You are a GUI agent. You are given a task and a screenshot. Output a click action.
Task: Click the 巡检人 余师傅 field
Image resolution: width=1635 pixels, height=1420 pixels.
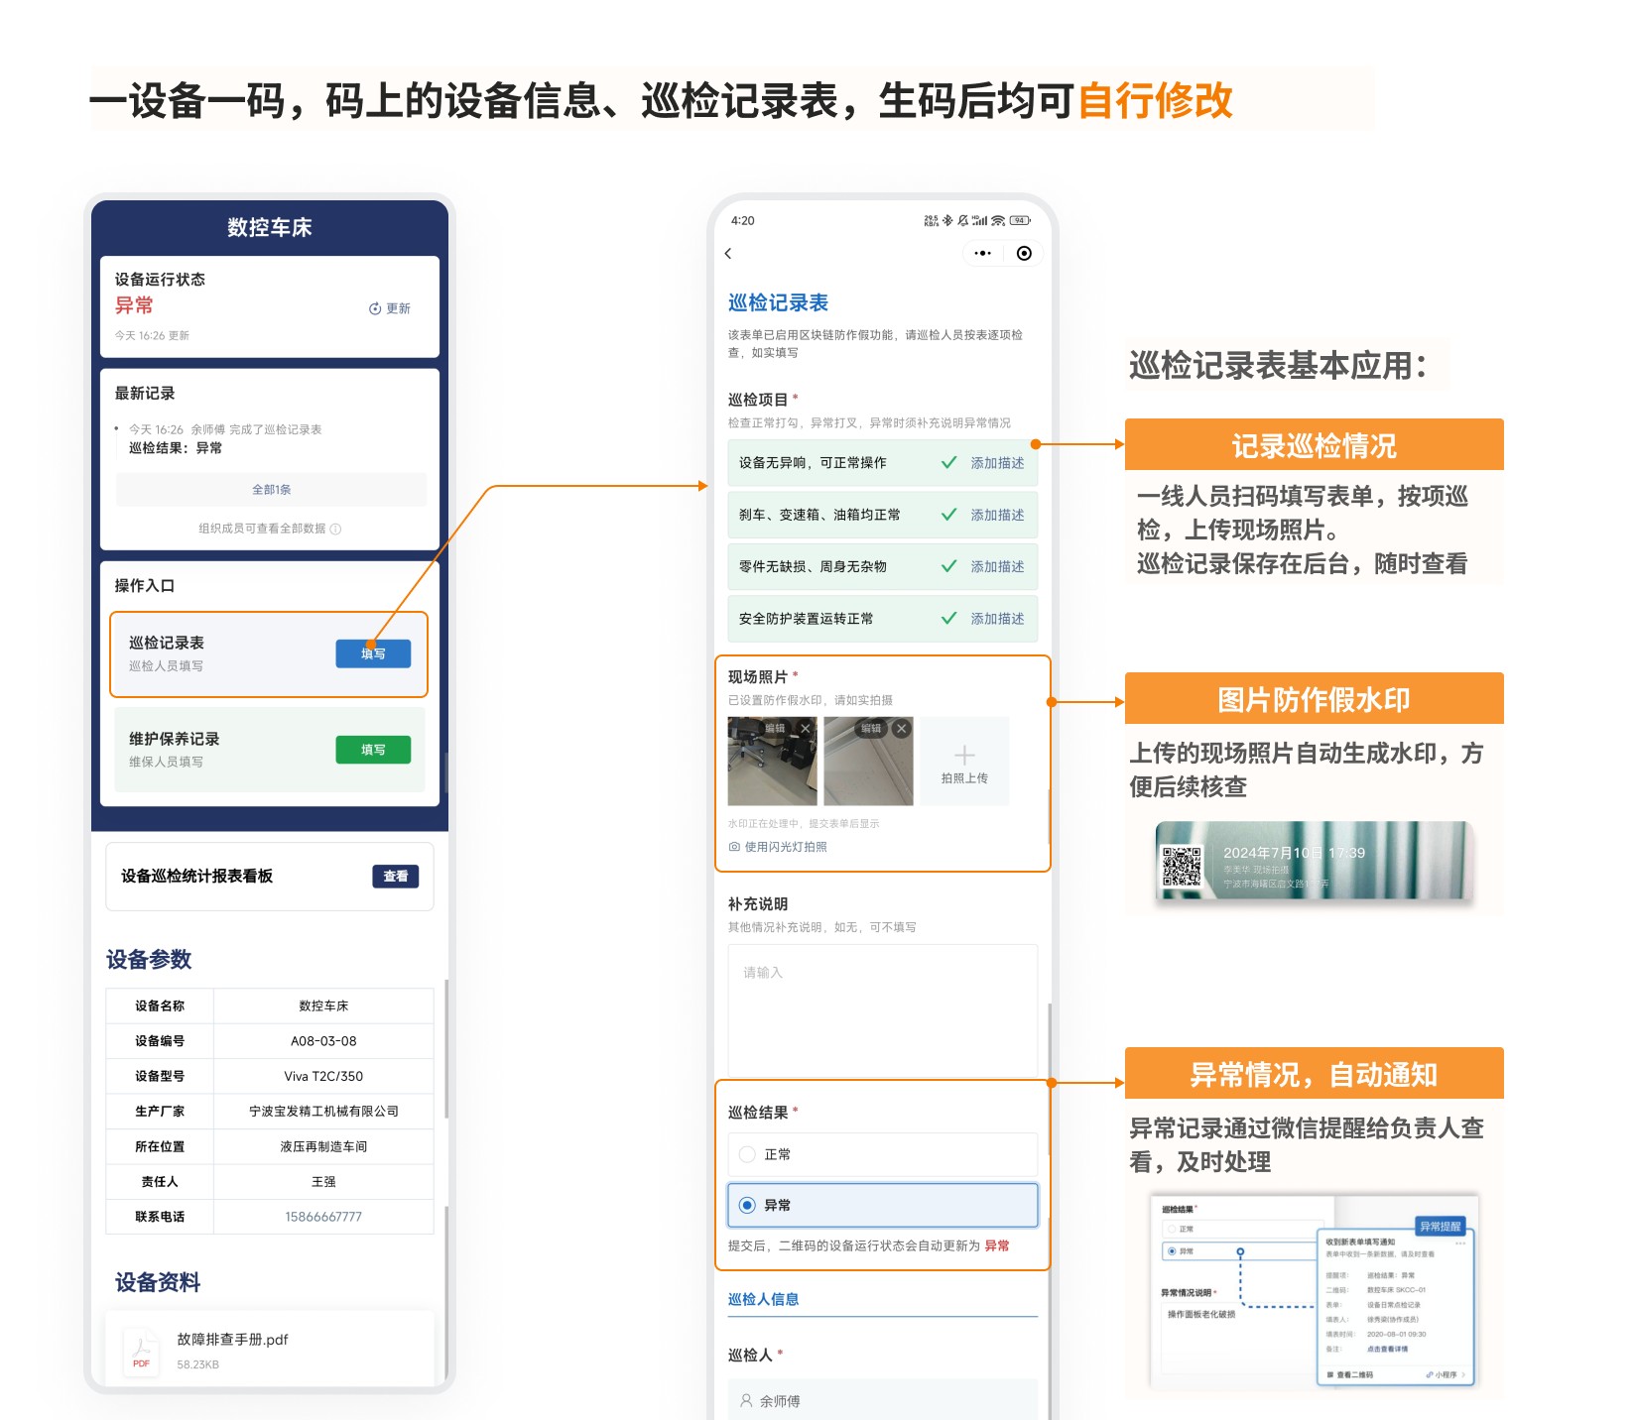point(883,1400)
